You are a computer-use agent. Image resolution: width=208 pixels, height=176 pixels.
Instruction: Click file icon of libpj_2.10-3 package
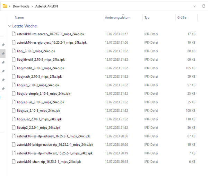coord(14,51)
